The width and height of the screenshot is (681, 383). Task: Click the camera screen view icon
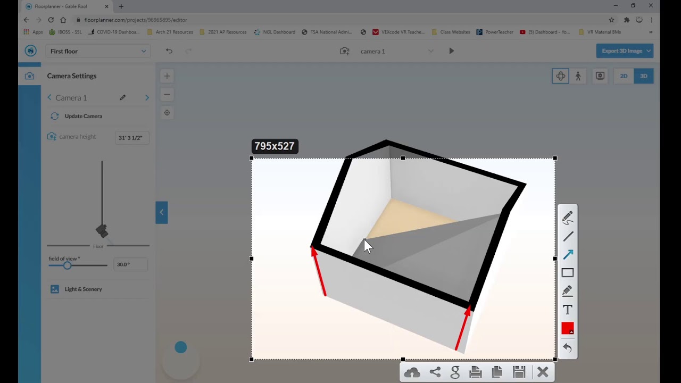[x=600, y=76]
